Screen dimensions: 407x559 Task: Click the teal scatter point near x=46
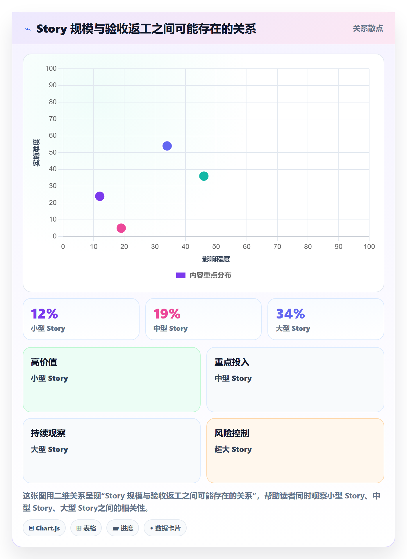[x=204, y=176]
